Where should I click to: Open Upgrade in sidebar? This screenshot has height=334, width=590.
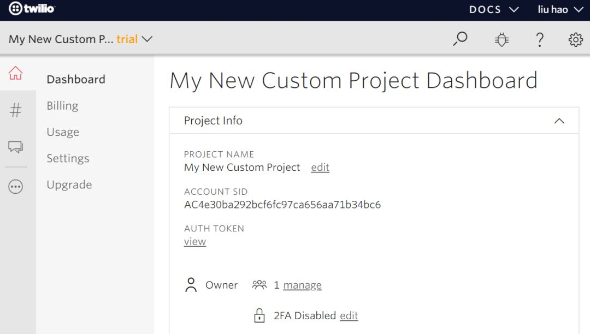(x=69, y=185)
